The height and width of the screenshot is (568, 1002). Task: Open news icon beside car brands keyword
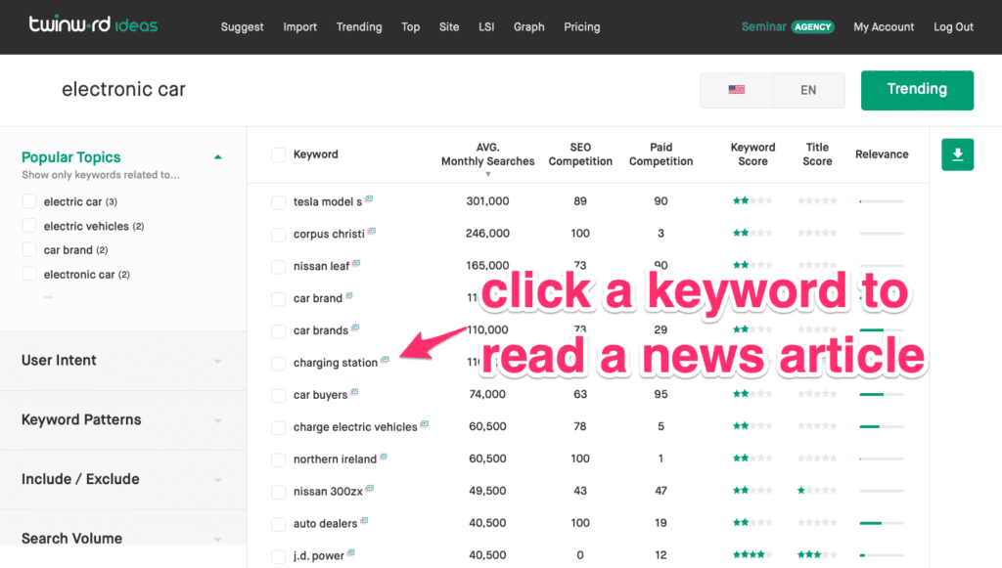click(355, 328)
